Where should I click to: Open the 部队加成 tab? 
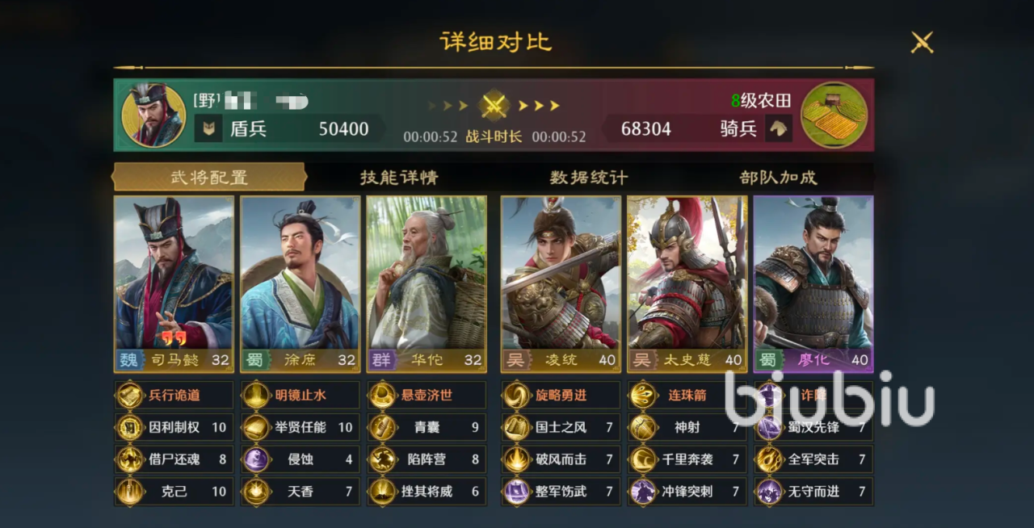click(x=778, y=177)
